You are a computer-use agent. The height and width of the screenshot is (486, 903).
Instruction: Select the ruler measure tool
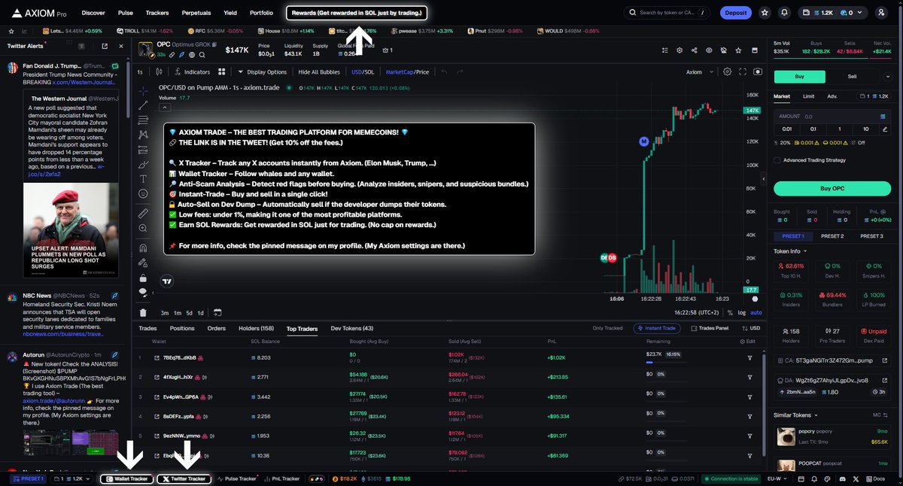tap(143, 214)
